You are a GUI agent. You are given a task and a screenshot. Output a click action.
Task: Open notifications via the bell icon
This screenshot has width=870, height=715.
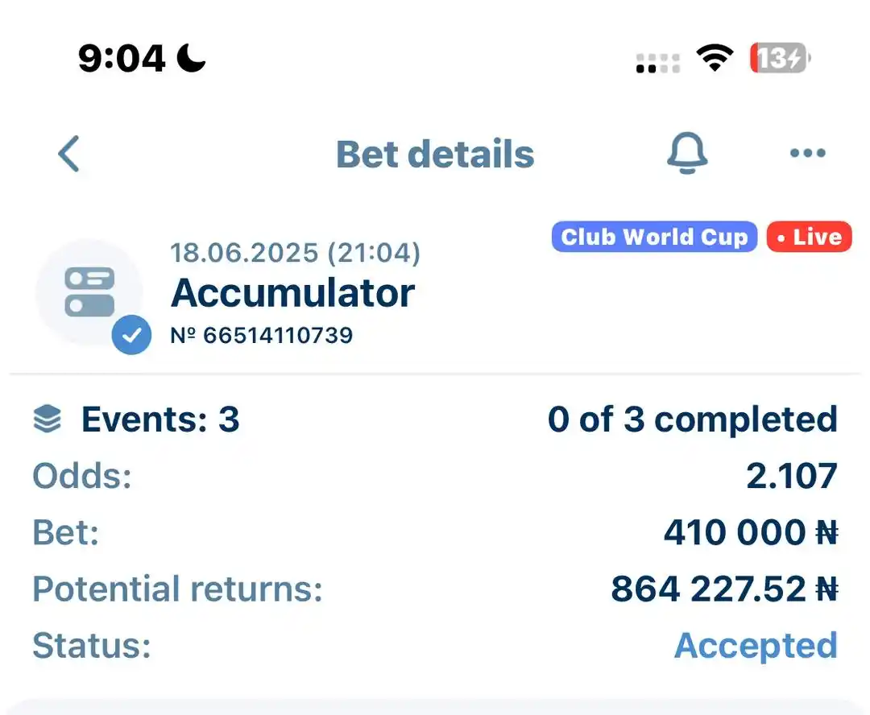coord(687,153)
